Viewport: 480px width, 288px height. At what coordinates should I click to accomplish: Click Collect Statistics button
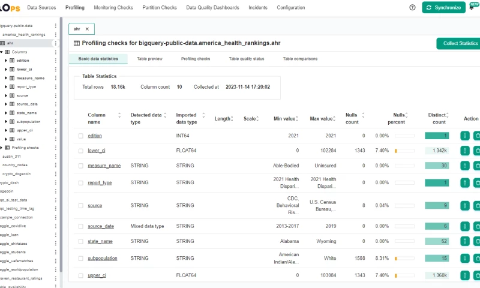458,43
